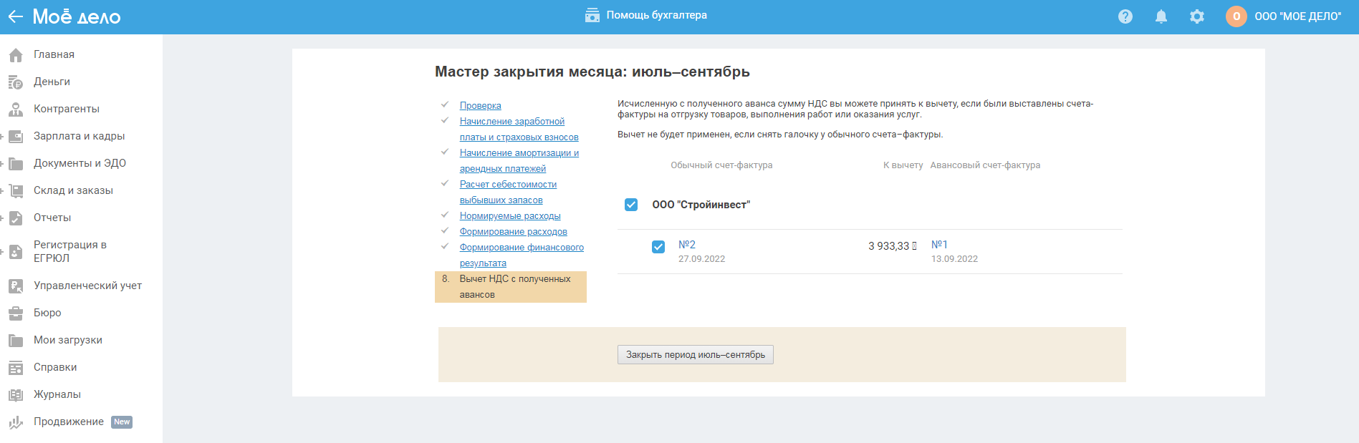Expand the Регистрация в ЕГРЮЛ submenu arrow
The height and width of the screenshot is (443, 1359).
[2, 252]
